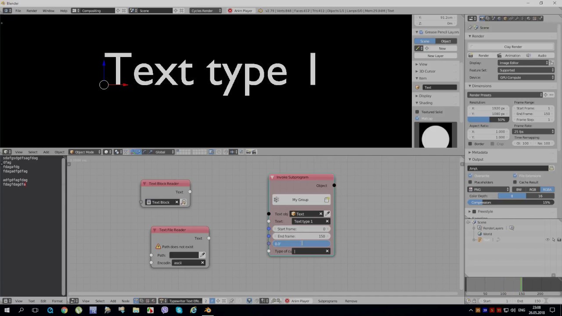Click the New Layer button
Viewport: 562px width, 316px height.
tap(436, 56)
